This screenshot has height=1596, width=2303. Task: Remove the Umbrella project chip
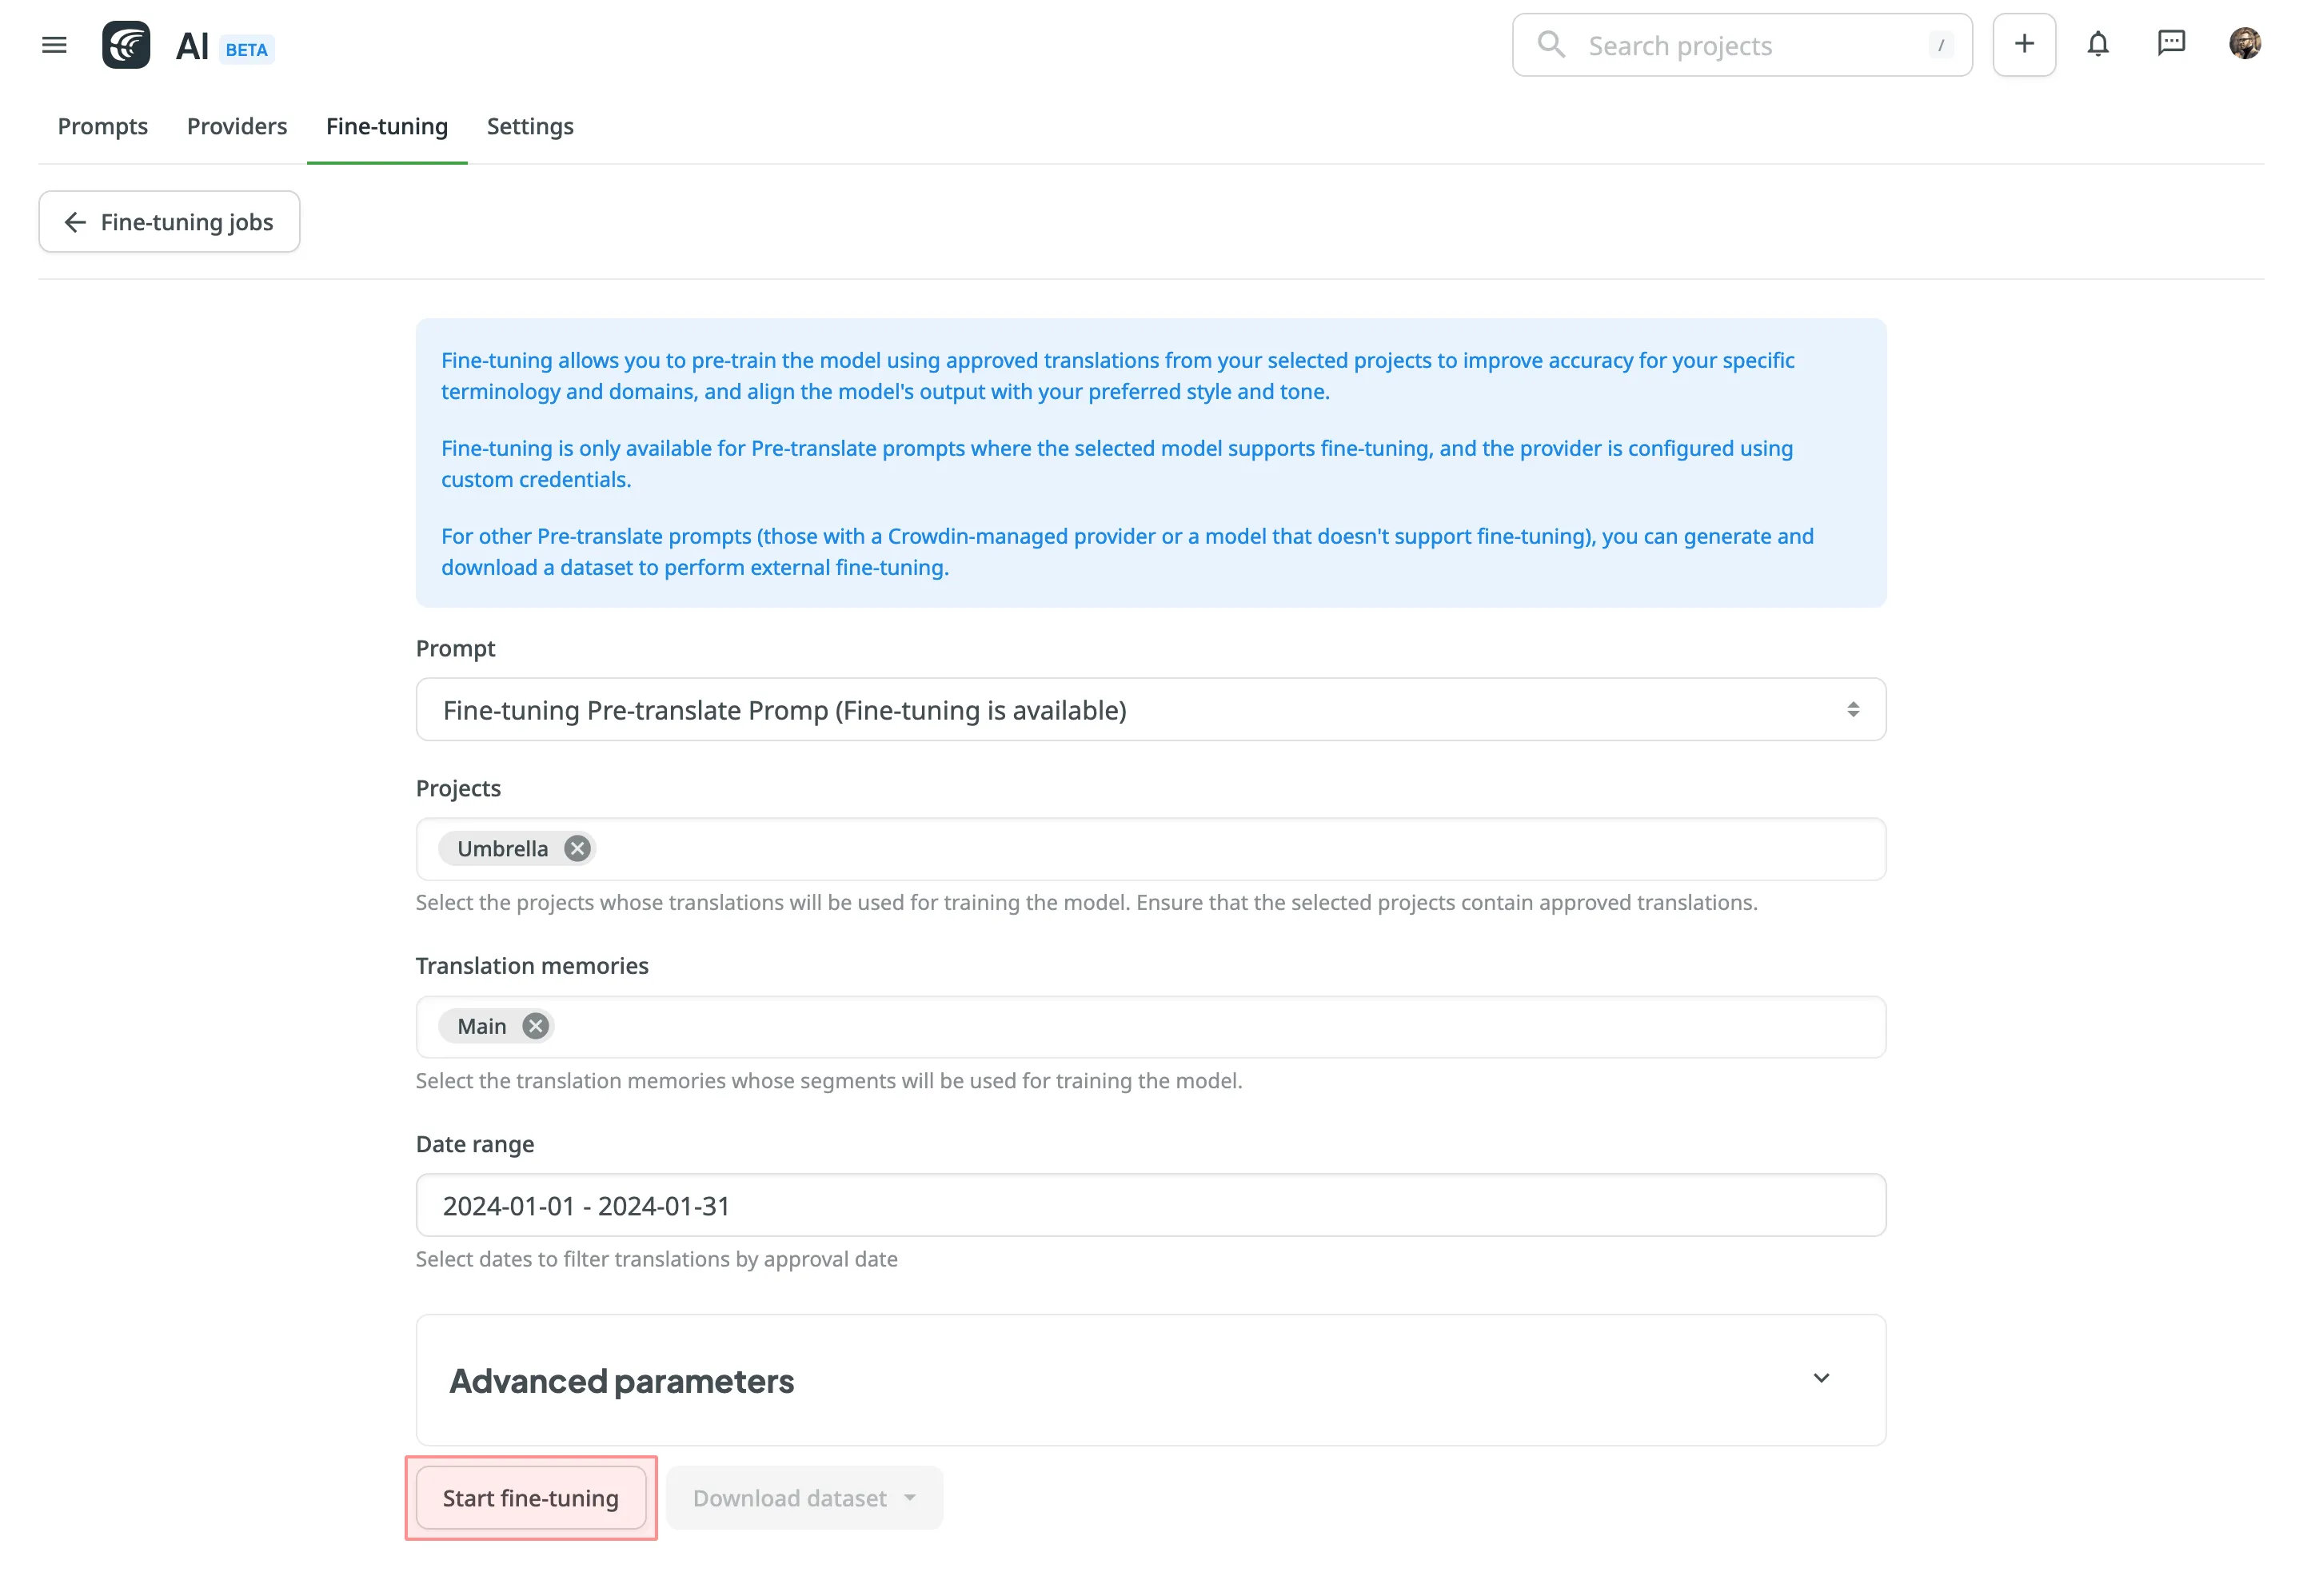coord(577,848)
